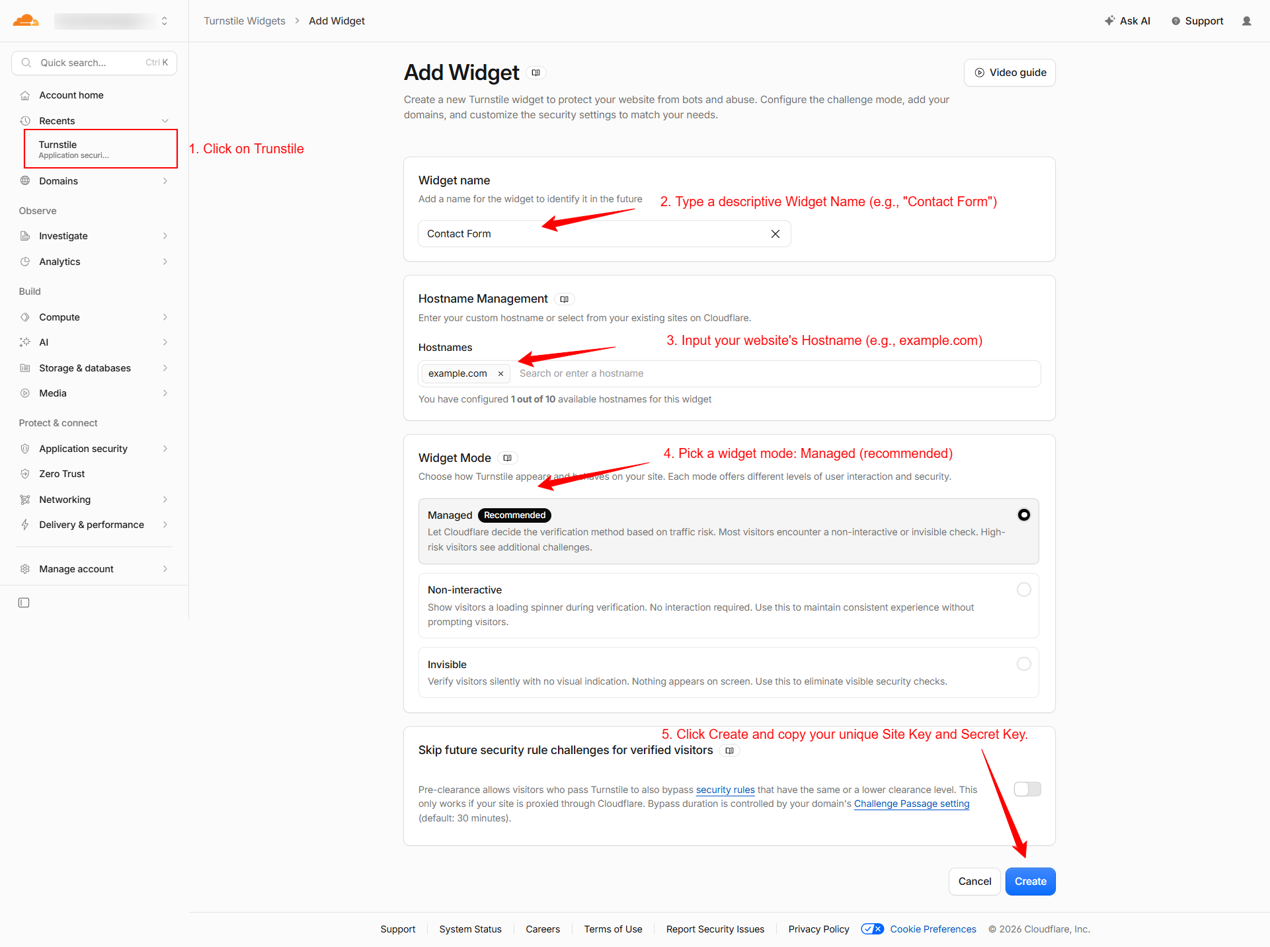Click the Zero Trust icon
Viewport: 1270px width, 947px height.
[x=25, y=474]
